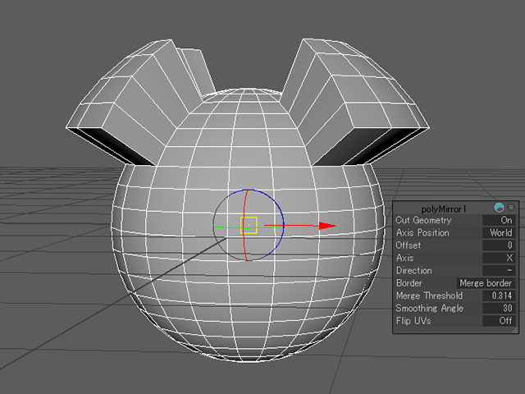The image size is (525, 394).
Task: Click the Smoothing Angle 30 field
Action: [499, 309]
